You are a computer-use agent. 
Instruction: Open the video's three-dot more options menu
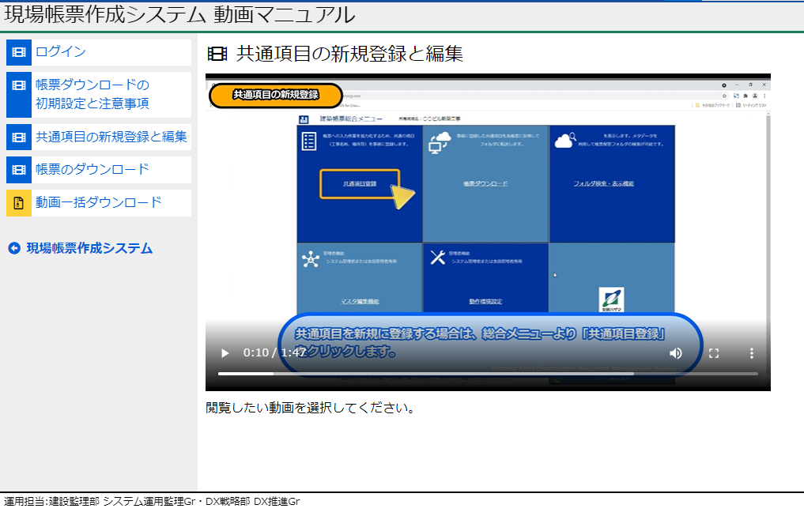click(x=751, y=353)
